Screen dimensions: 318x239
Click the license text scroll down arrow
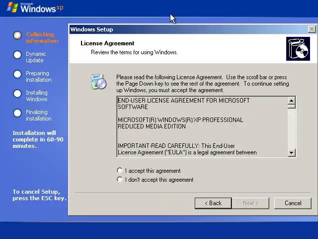292,153
